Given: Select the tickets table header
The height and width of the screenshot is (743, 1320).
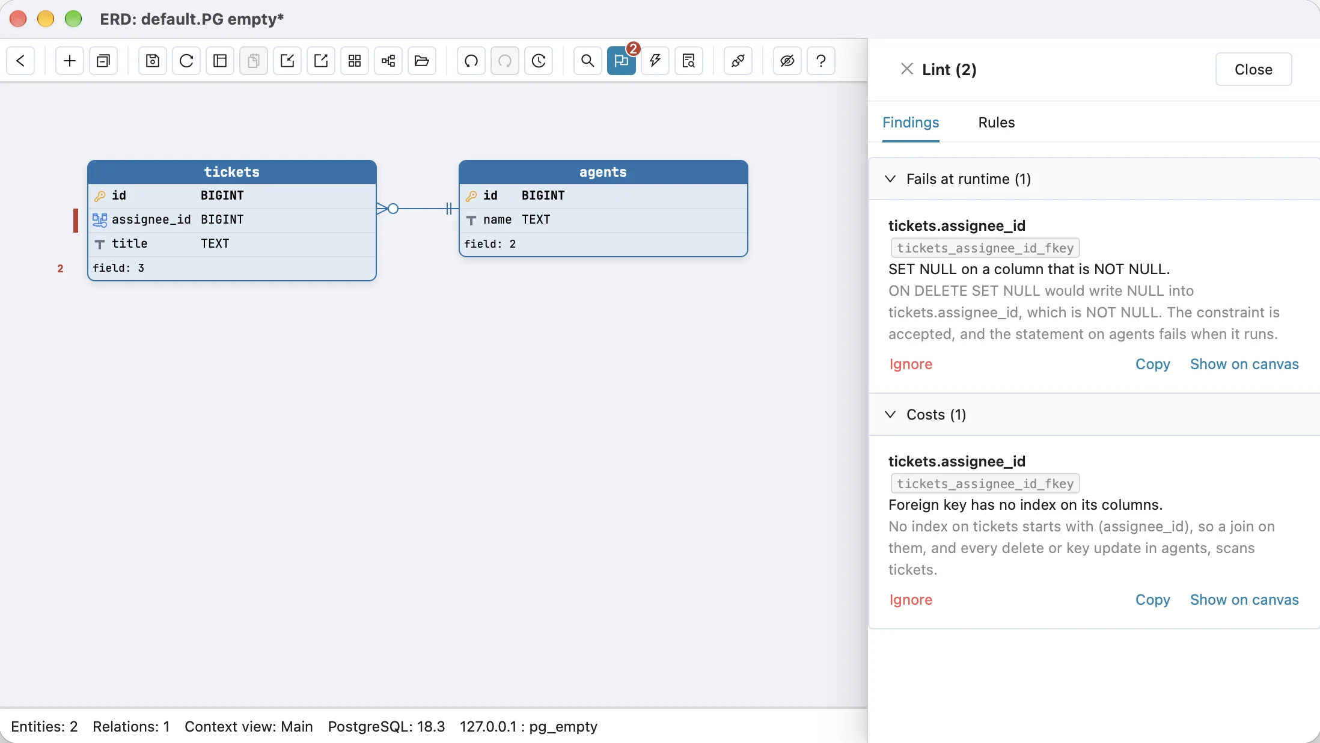Looking at the screenshot, I should (x=232, y=172).
